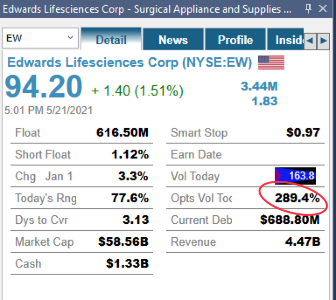Viewport: 336px width, 300px height.
Task: Open the EW symbol dropdown
Action: (x=40, y=38)
